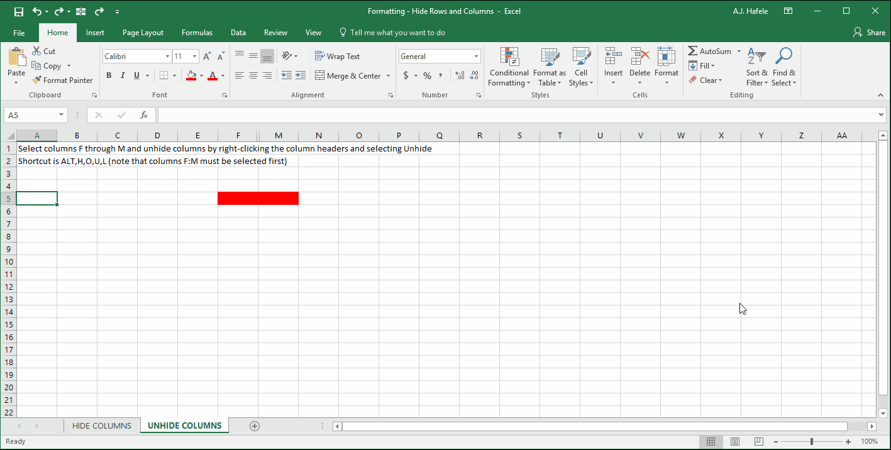
Task: Switch to the Page Layout tab
Action: (143, 33)
